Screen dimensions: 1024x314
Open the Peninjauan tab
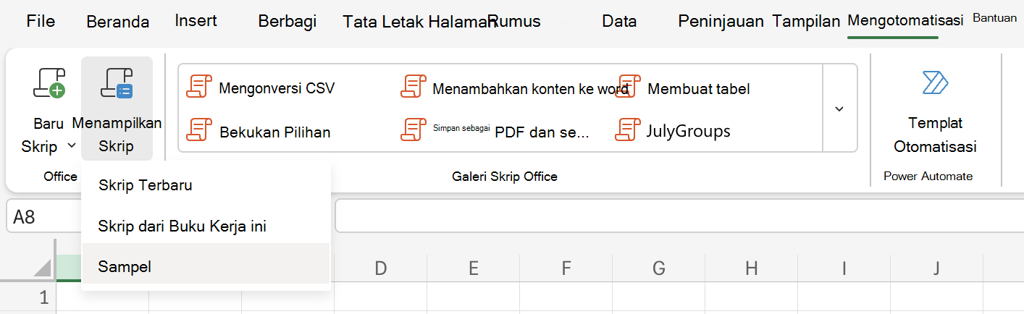(x=721, y=22)
